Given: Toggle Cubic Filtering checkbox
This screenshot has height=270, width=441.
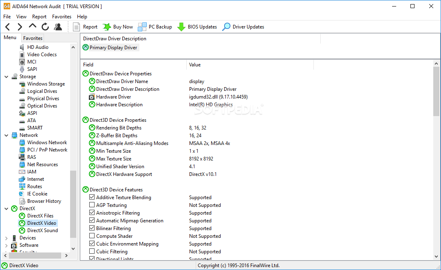Looking at the screenshot, I should (92, 251).
